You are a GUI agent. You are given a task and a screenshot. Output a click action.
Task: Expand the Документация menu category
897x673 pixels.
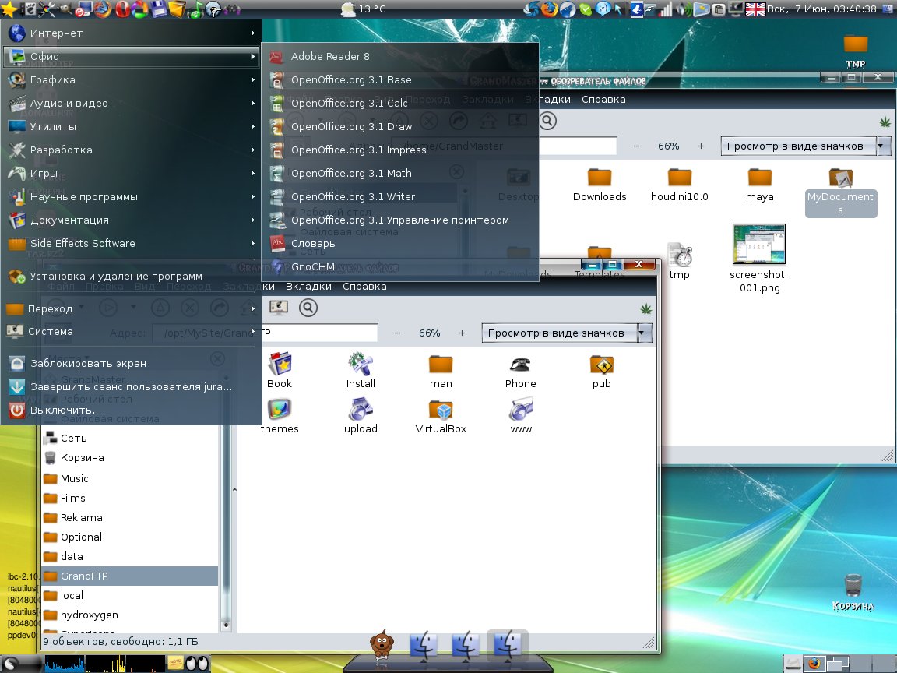coord(132,220)
